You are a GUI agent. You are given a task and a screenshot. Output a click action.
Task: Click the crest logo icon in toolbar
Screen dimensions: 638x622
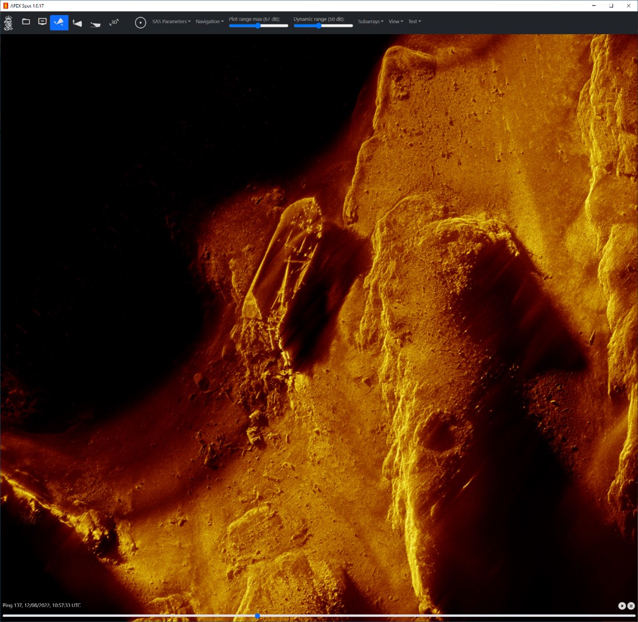point(8,23)
